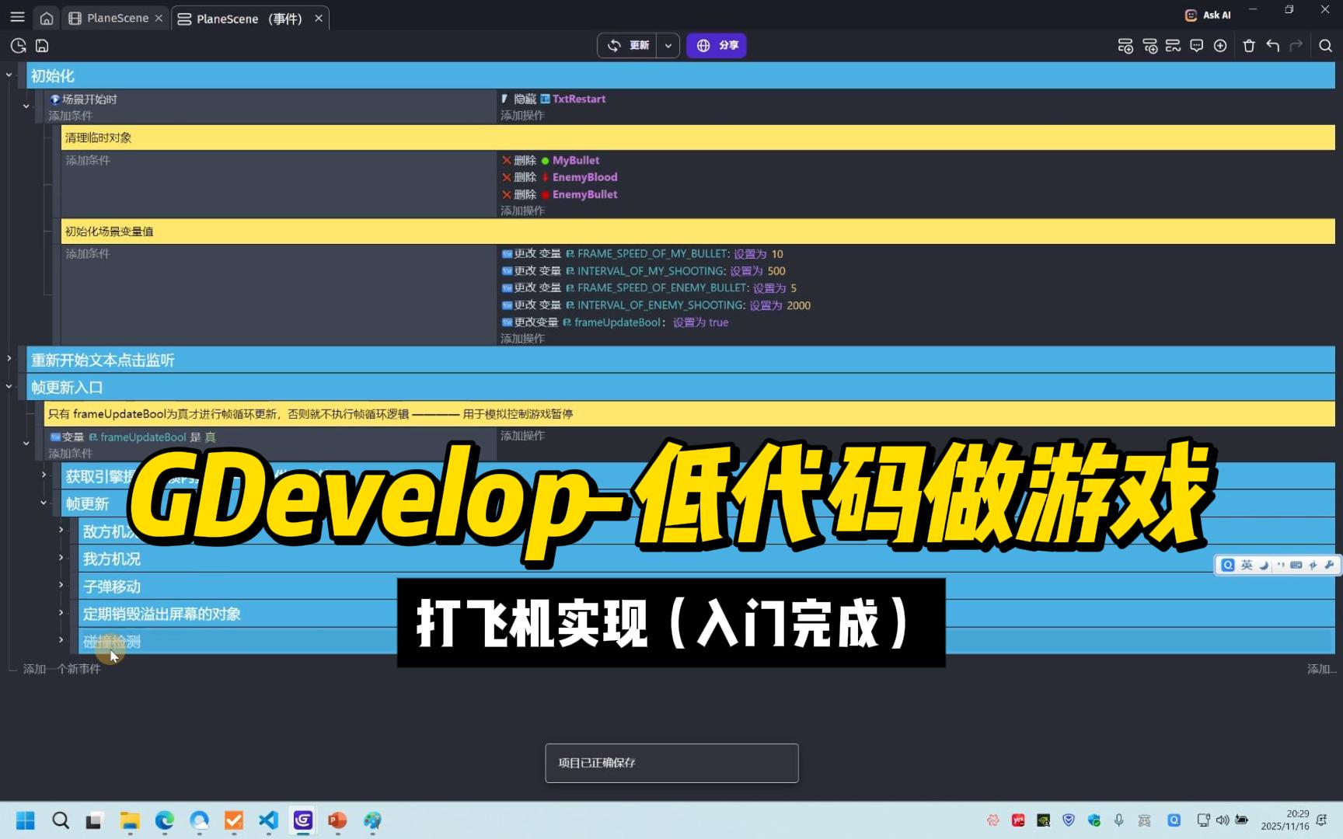
Task: Select the 删除 MyBullet action
Action: coord(550,161)
